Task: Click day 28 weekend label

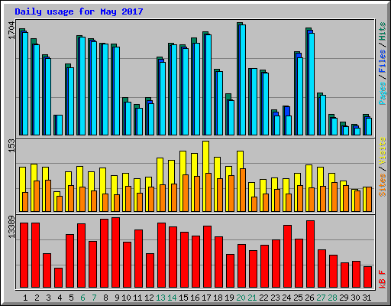Action: [x=332, y=298]
